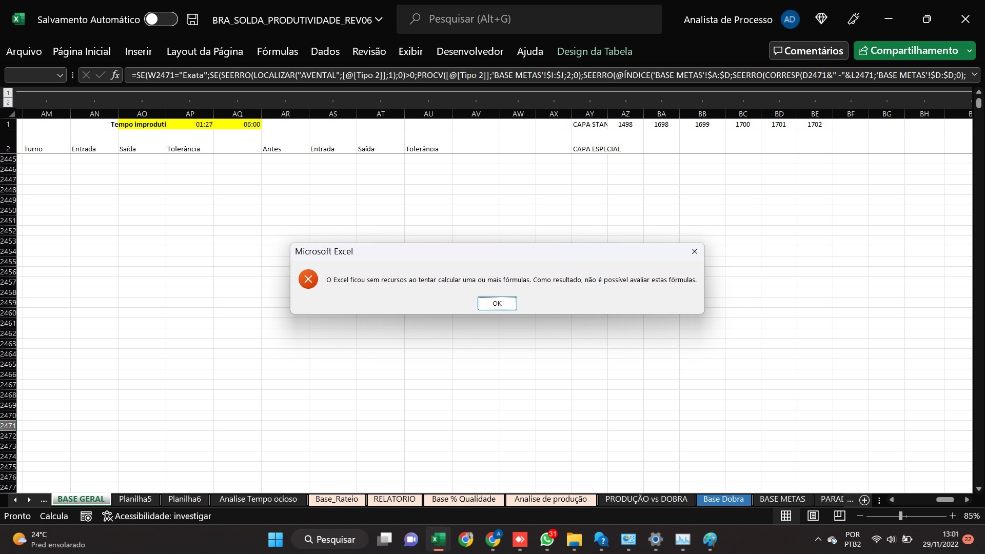This screenshot has height=554, width=985.
Task: Toggle outline level 2 button
Action: 8,102
